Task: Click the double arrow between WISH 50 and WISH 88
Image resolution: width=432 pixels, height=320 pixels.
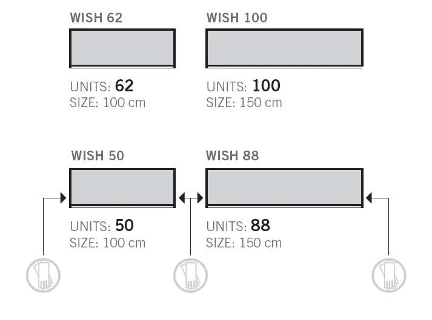Action: pyautogui.click(x=191, y=197)
